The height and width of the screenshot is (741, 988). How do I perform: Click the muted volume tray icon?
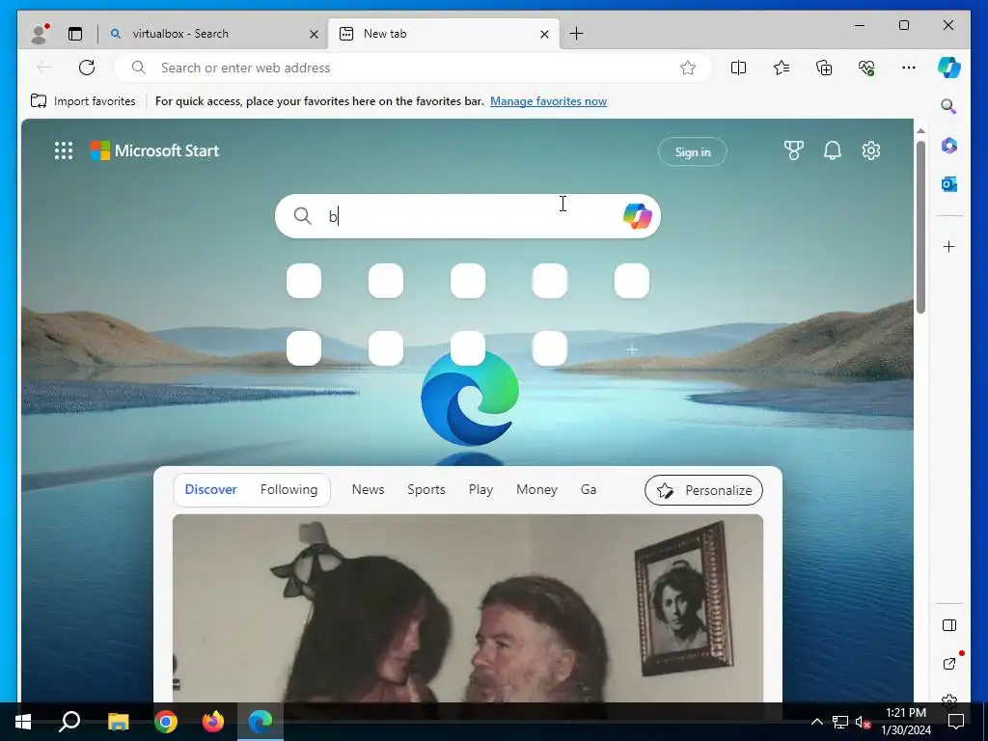(863, 722)
